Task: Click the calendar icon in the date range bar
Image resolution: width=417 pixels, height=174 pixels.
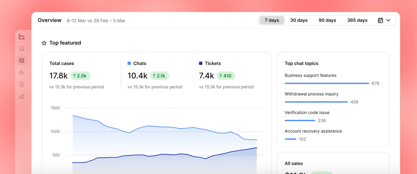Action: tap(381, 20)
